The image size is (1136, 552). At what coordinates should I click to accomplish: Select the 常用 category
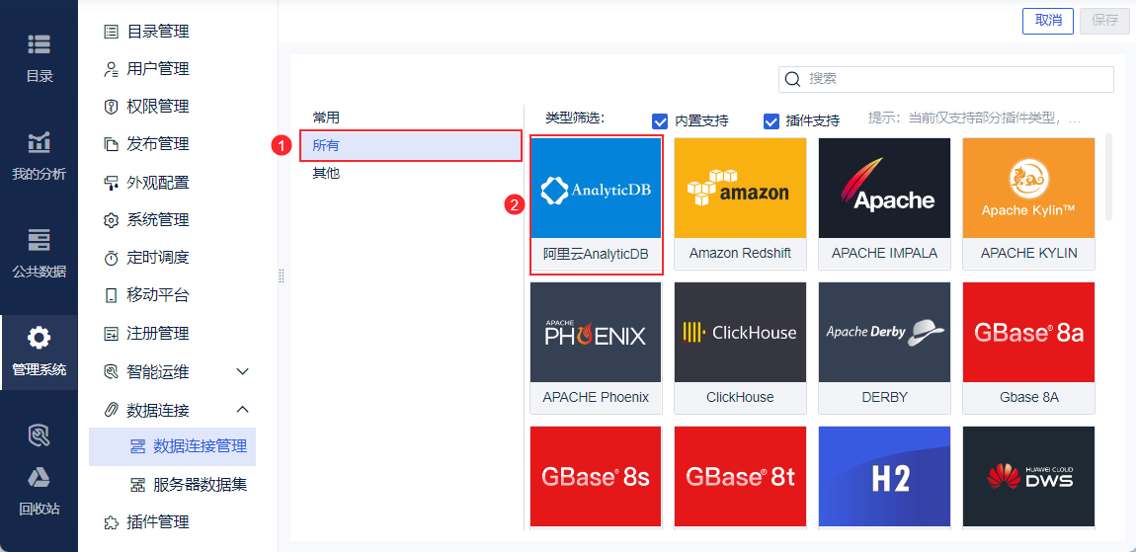pyautogui.click(x=325, y=118)
